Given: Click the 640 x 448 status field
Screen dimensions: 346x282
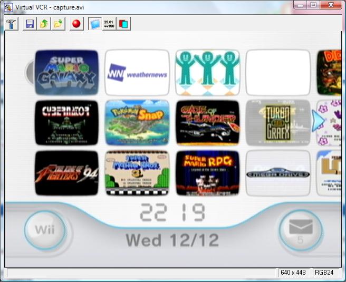Looking at the screenshot, I should 293,273.
